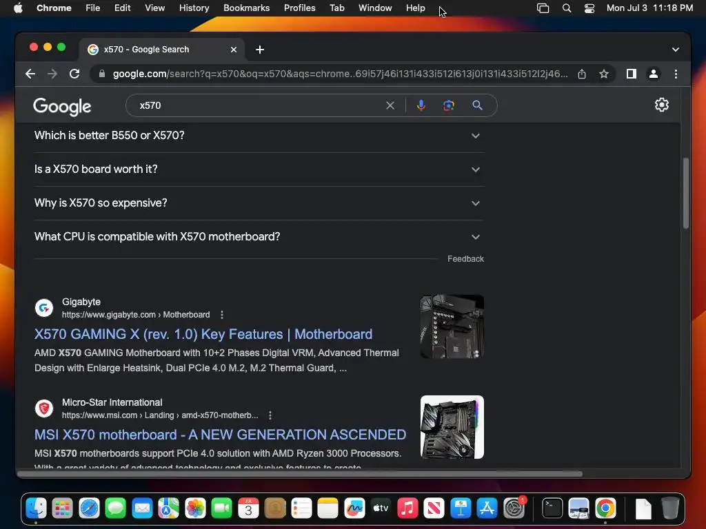
Task: Open News from the Dock
Action: pos(434,509)
